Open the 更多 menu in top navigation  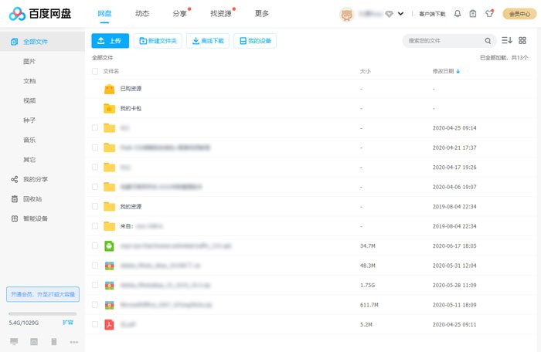(x=261, y=13)
